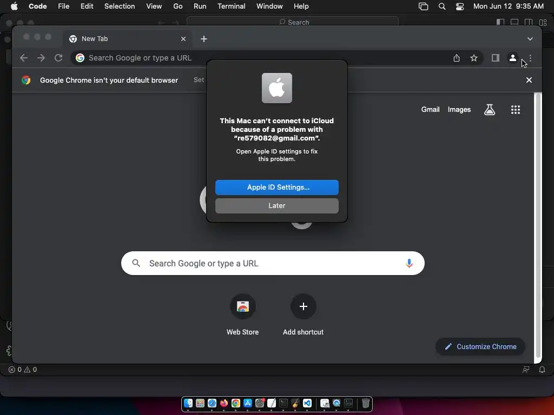
Task: Open VS Code feedback icon in status bar
Action: pos(526,370)
